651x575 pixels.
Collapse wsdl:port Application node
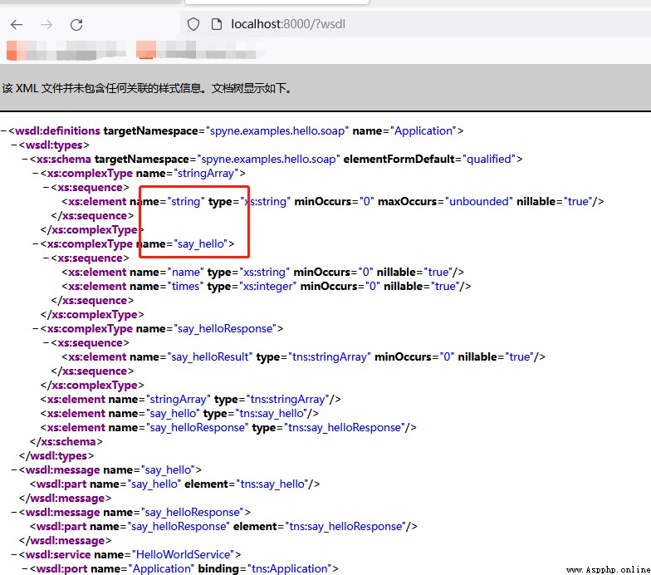coord(25,568)
